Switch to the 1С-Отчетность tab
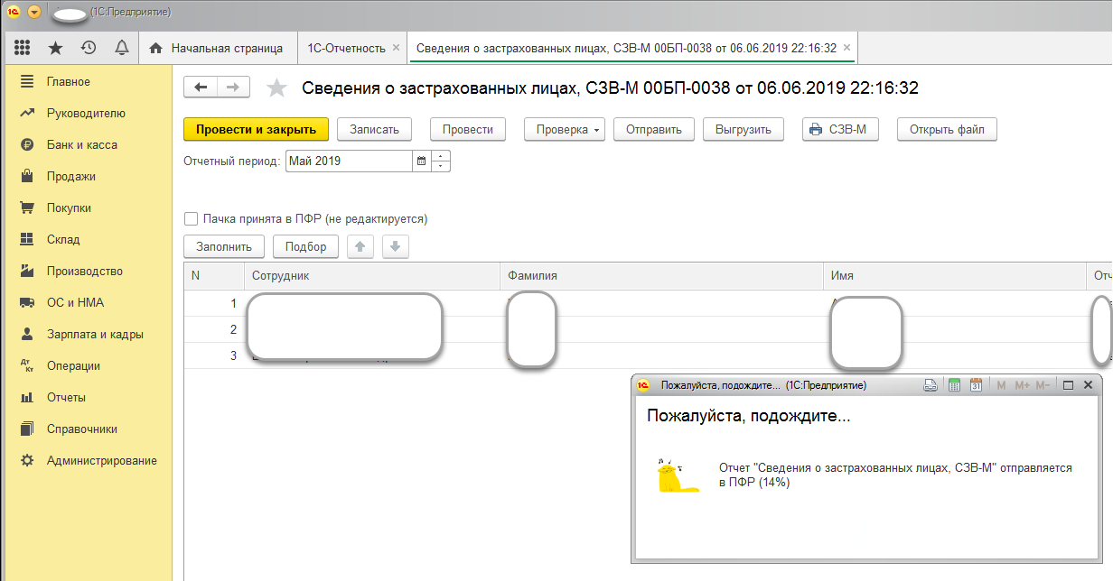The image size is (1113, 581). click(346, 48)
